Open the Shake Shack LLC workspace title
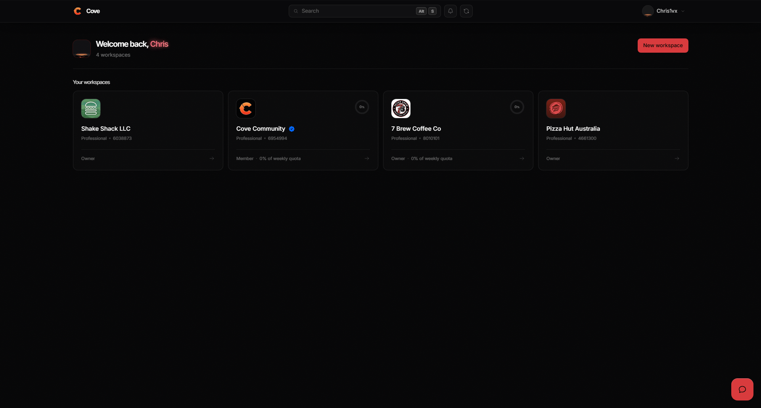Viewport: 761px width, 408px height. [x=106, y=129]
